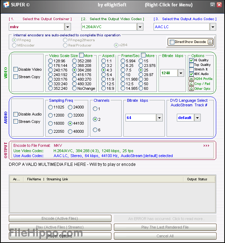Choose frame rate 29.97
Image resolution: width=225 pixels, height=243 pixels.
click(141, 75)
